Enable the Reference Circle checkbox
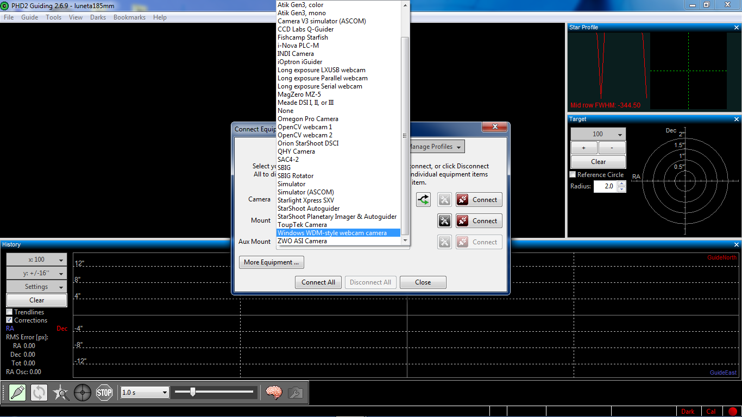 [x=573, y=175]
